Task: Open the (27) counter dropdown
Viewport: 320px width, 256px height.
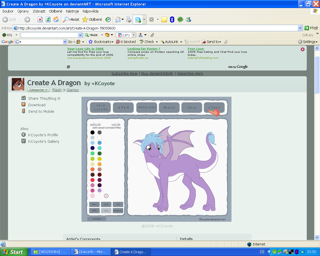Action: tap(134, 35)
